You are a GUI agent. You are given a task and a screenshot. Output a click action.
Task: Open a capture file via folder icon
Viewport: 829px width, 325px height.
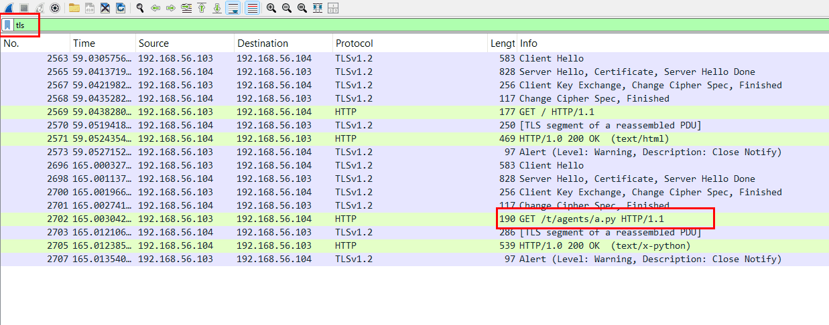coord(74,8)
